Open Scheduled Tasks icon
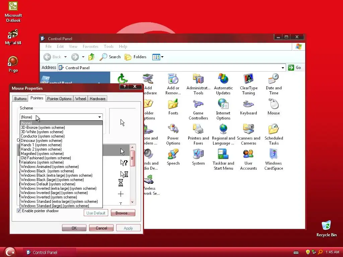This screenshot has width=343, height=257. pos(274,135)
